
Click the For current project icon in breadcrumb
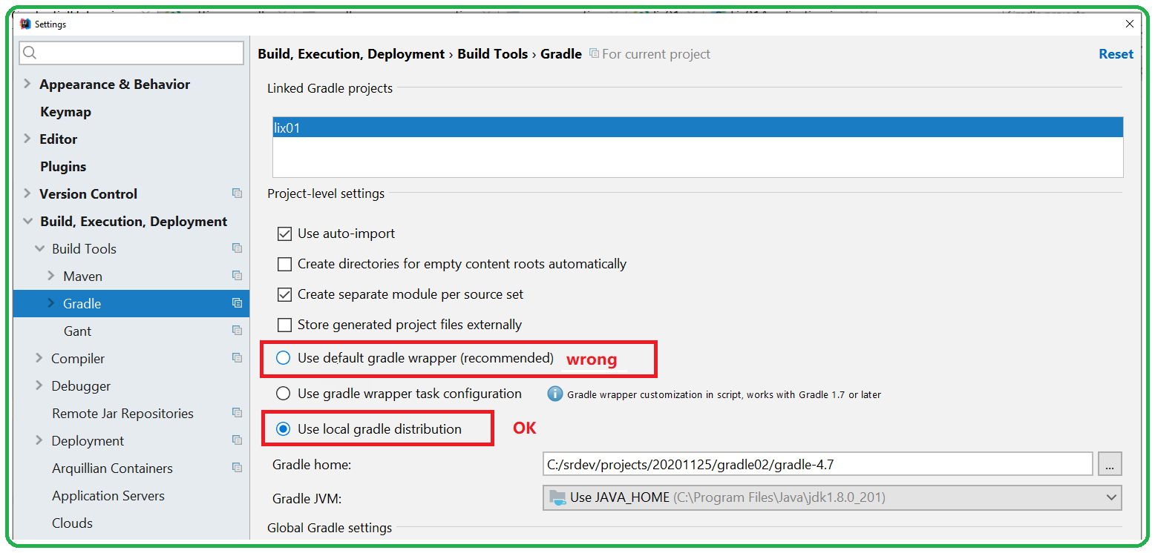pyautogui.click(x=594, y=54)
